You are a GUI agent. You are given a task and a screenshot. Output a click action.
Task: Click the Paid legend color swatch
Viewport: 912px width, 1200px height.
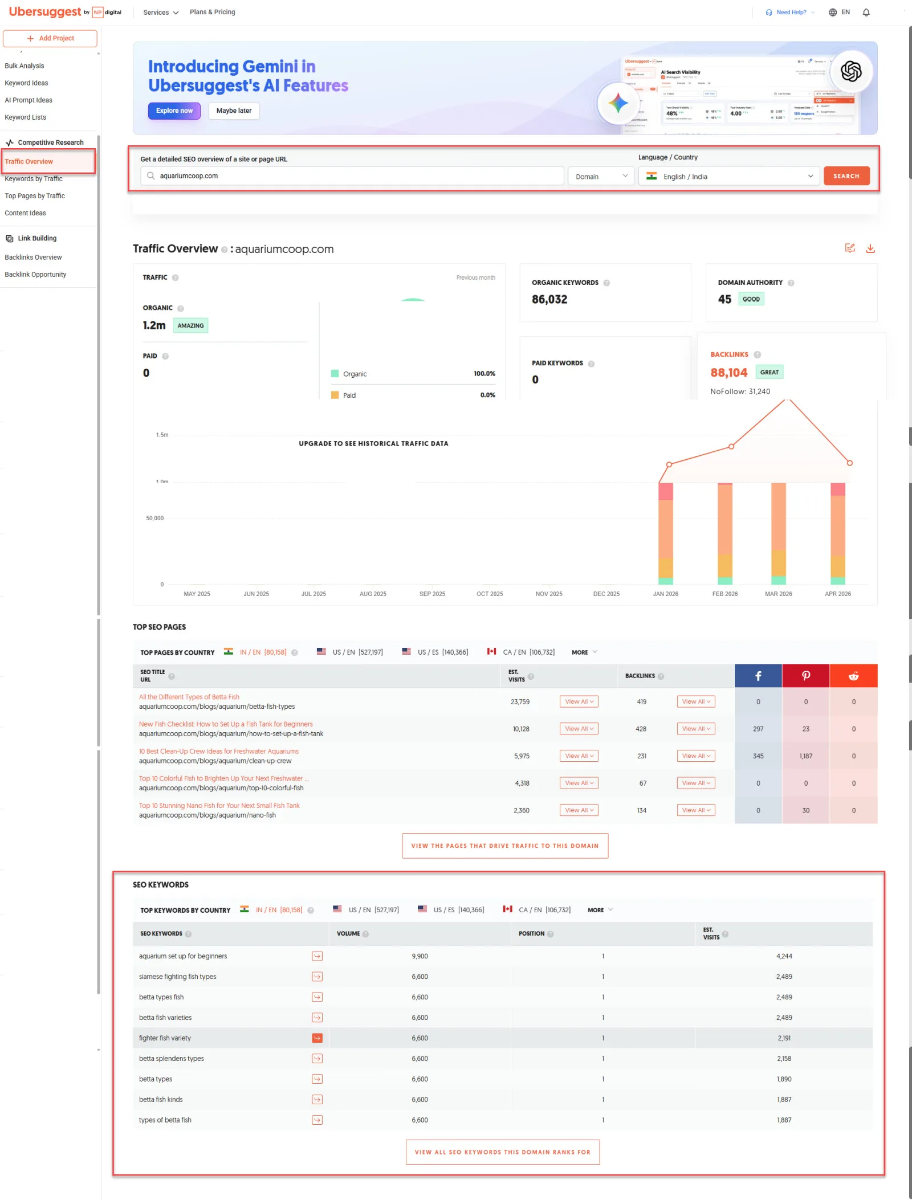pyautogui.click(x=335, y=395)
